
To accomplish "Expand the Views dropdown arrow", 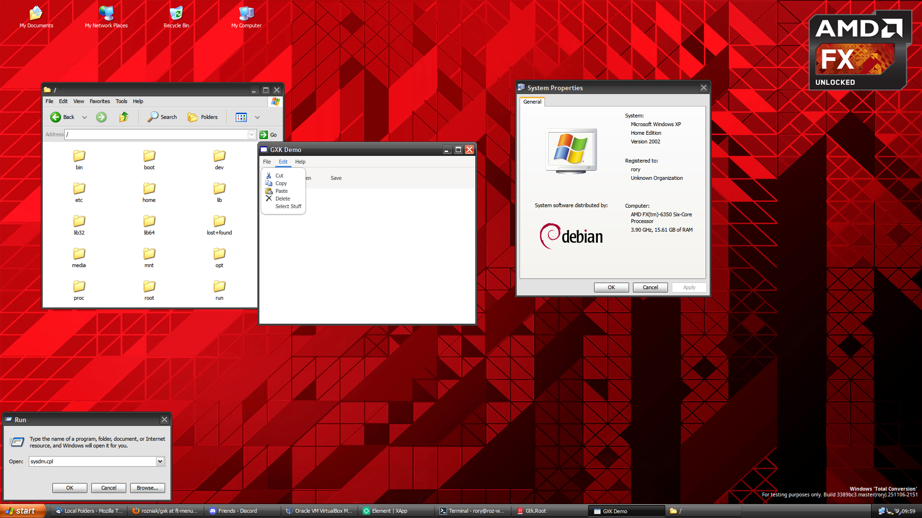I will 257,117.
